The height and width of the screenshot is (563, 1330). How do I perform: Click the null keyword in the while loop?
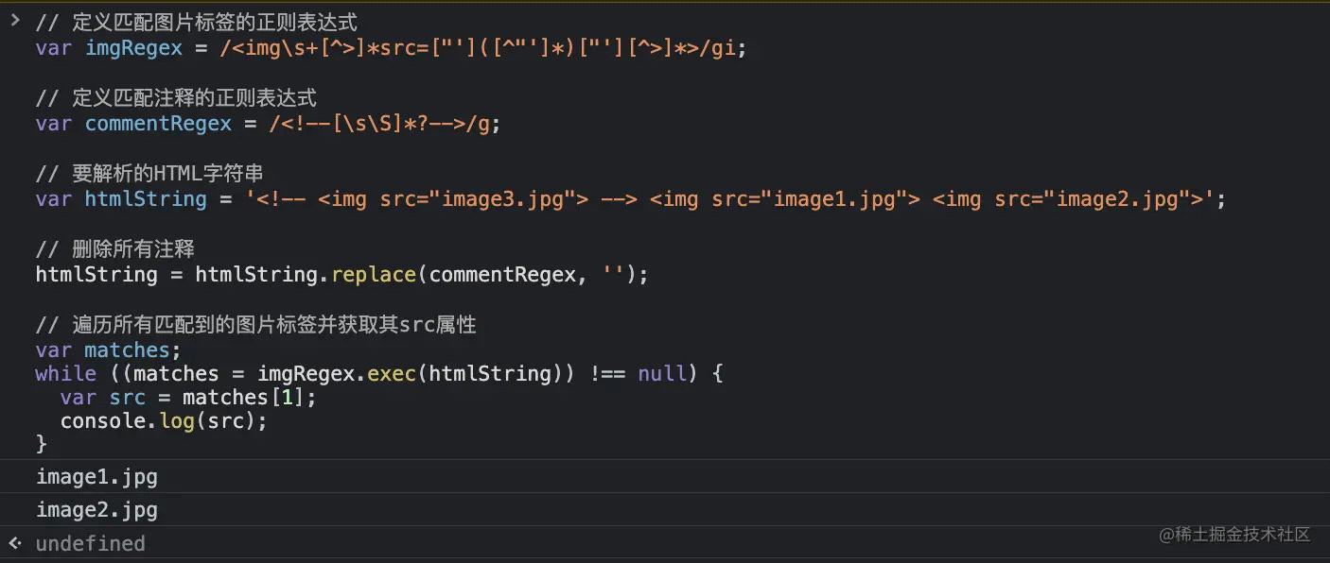point(662,373)
